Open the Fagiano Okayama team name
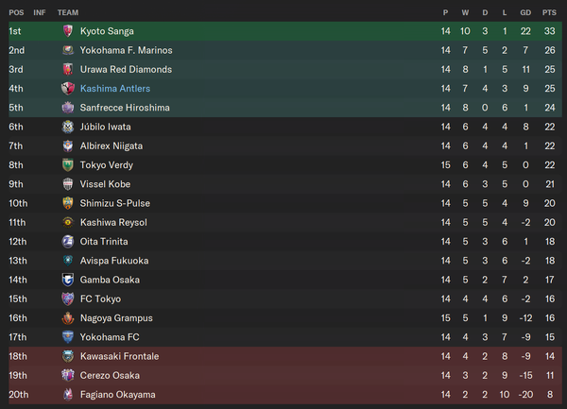This screenshot has height=409, width=567. click(x=117, y=395)
